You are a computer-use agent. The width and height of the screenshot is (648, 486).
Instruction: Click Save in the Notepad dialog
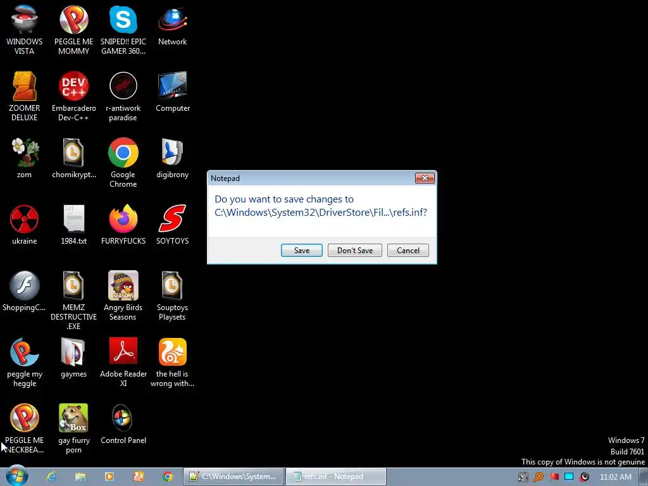pos(301,250)
